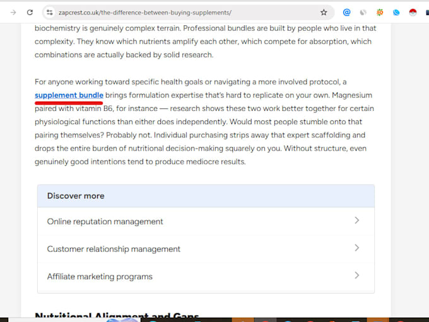This screenshot has height=322, width=429.
Task: Click text 'genuinely good intentions tend to produce'
Action: click(x=109, y=162)
